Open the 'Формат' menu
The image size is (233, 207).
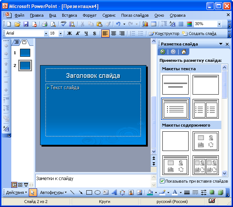coord(90,15)
